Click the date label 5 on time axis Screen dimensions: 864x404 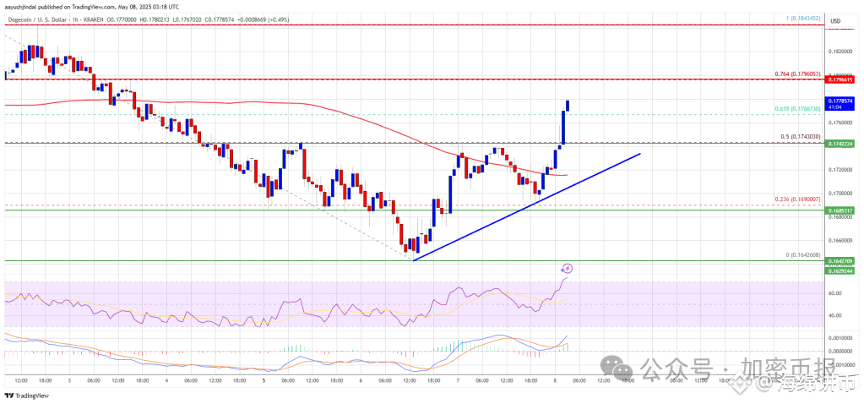click(263, 381)
